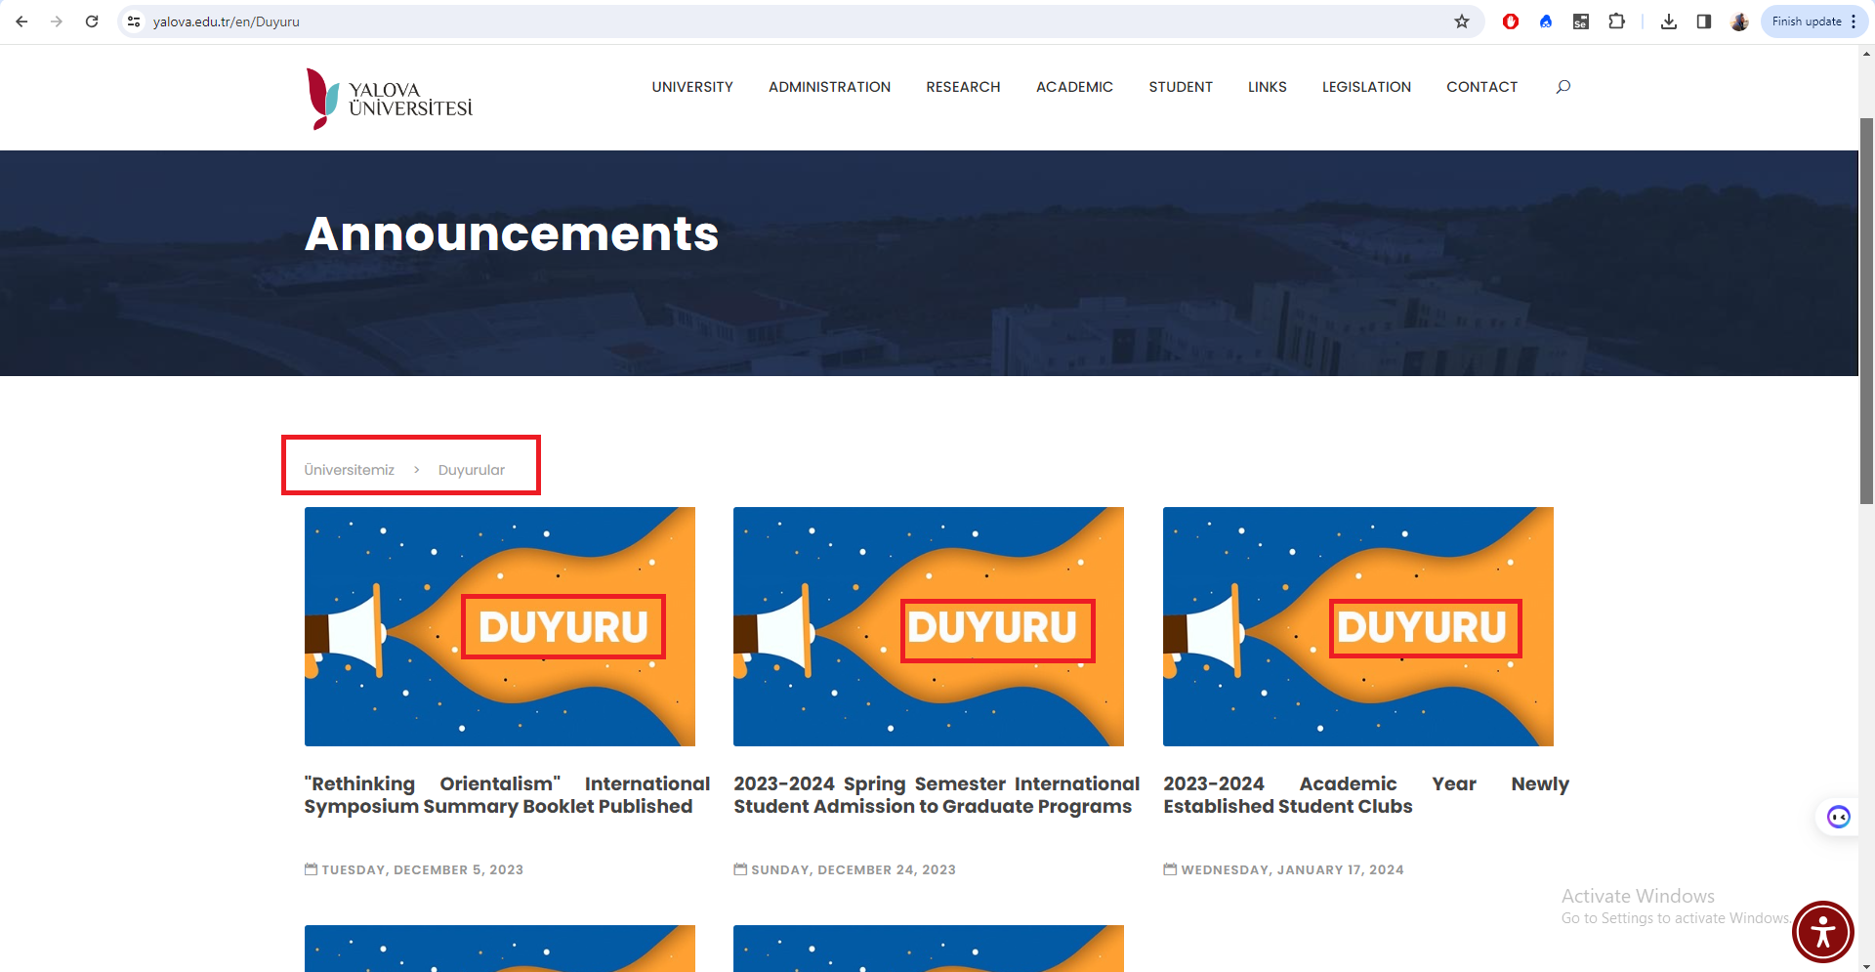
Task: Open the Selenium extension icon
Action: pyautogui.click(x=1581, y=21)
